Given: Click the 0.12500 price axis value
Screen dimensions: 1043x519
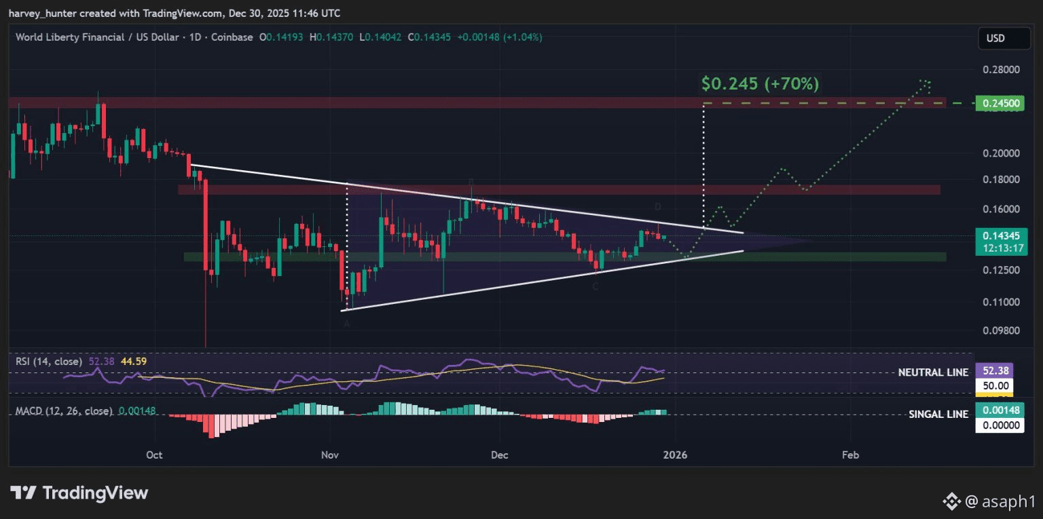Looking at the screenshot, I should coord(1001,270).
